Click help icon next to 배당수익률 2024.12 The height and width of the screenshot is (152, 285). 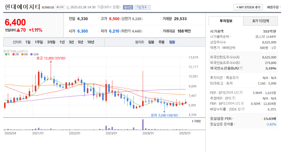coord(243,109)
